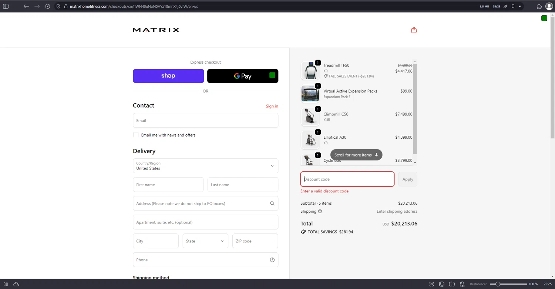Click the 100 % zoom level text
The height and width of the screenshot is (289, 555).
point(533,284)
